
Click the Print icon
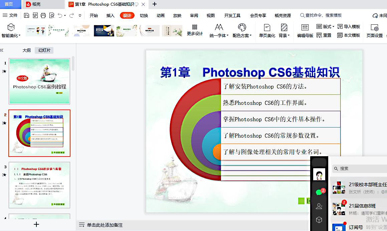point(43,16)
